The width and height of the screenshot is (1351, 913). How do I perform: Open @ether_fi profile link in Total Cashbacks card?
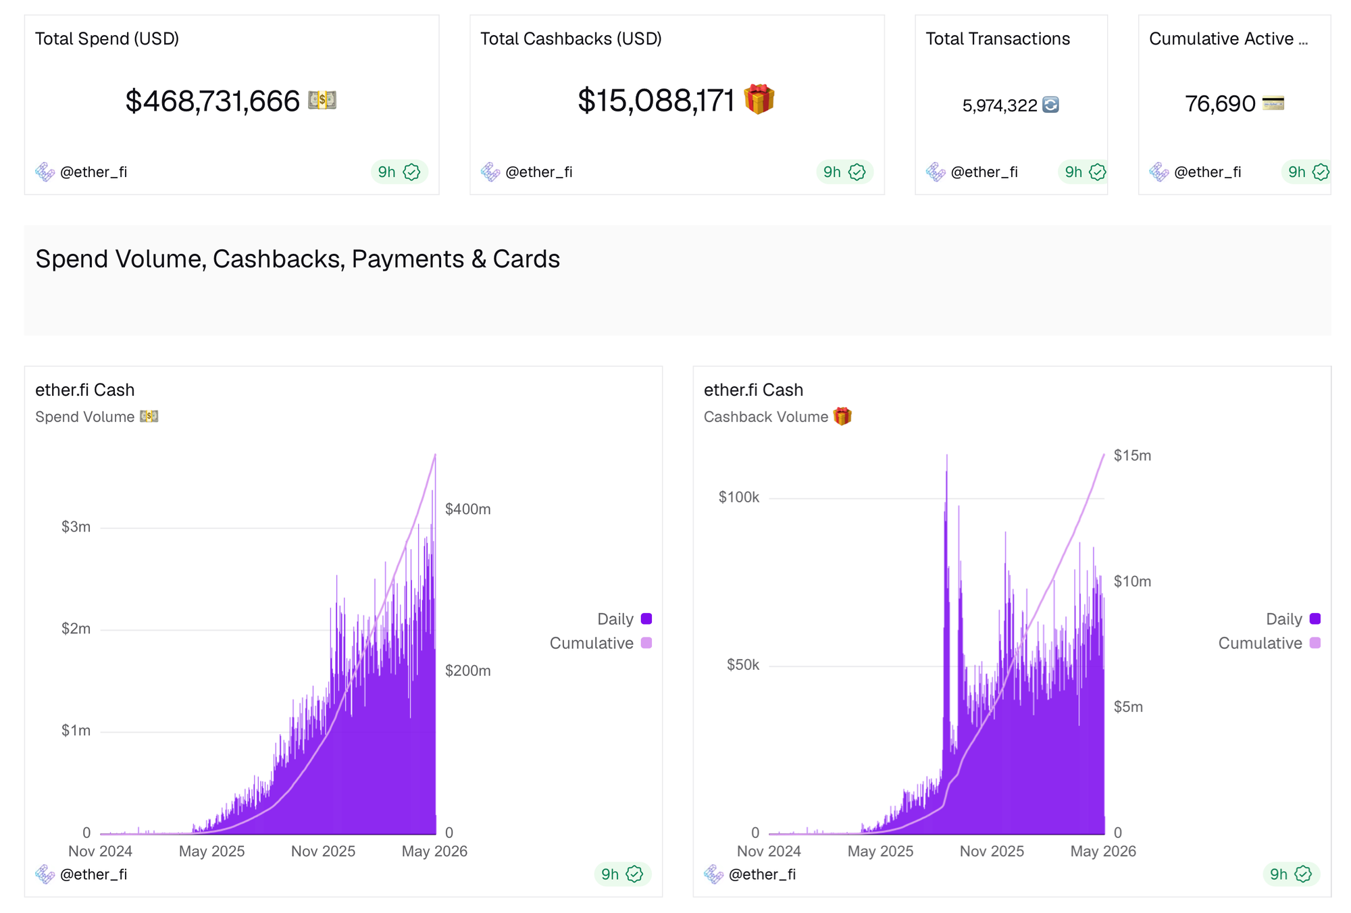[538, 172]
